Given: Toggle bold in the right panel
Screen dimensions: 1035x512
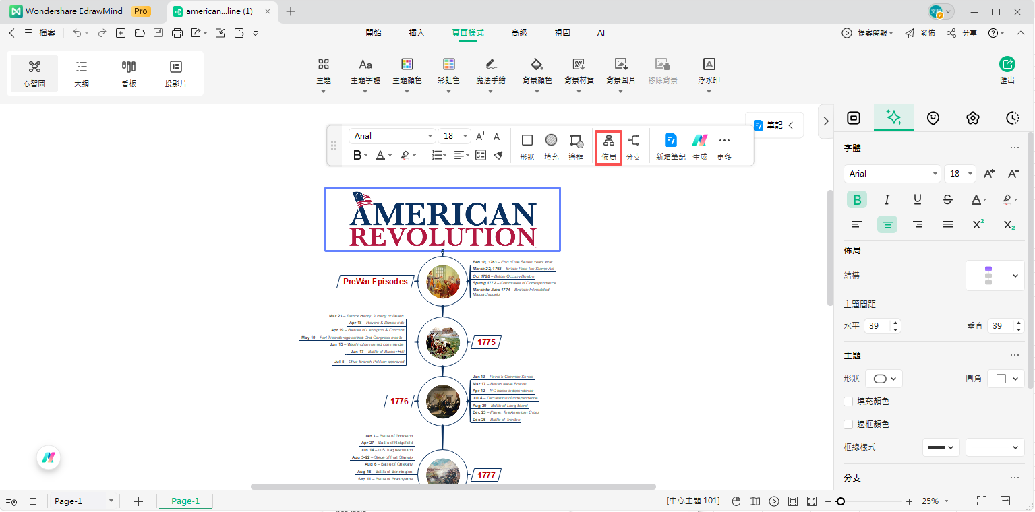Looking at the screenshot, I should (x=857, y=199).
